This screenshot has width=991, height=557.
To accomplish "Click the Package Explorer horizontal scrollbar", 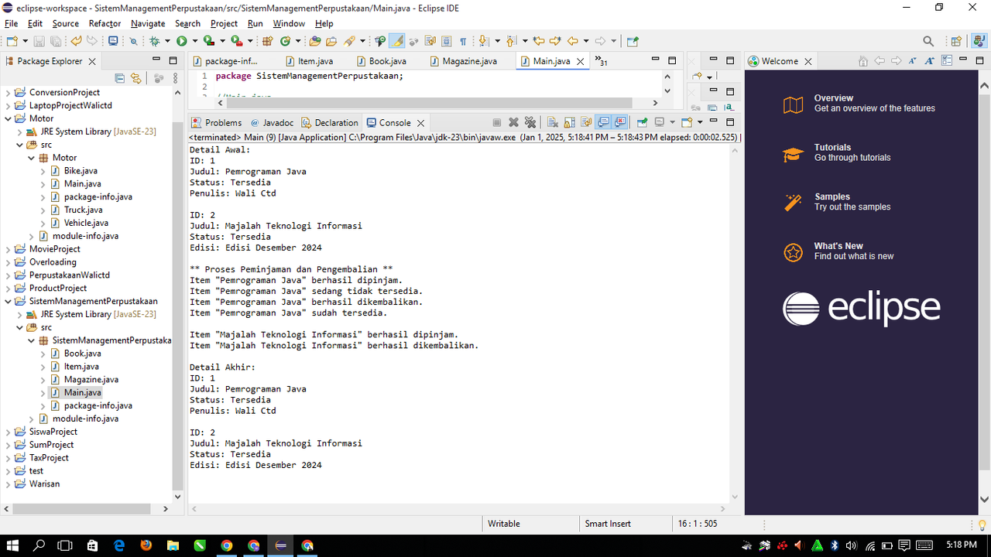I will pyautogui.click(x=81, y=508).
